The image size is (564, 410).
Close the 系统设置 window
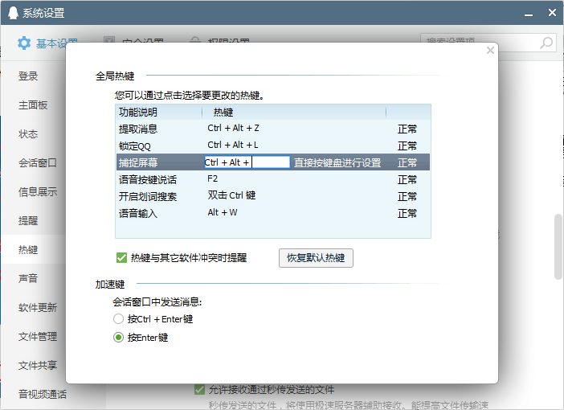(552, 12)
